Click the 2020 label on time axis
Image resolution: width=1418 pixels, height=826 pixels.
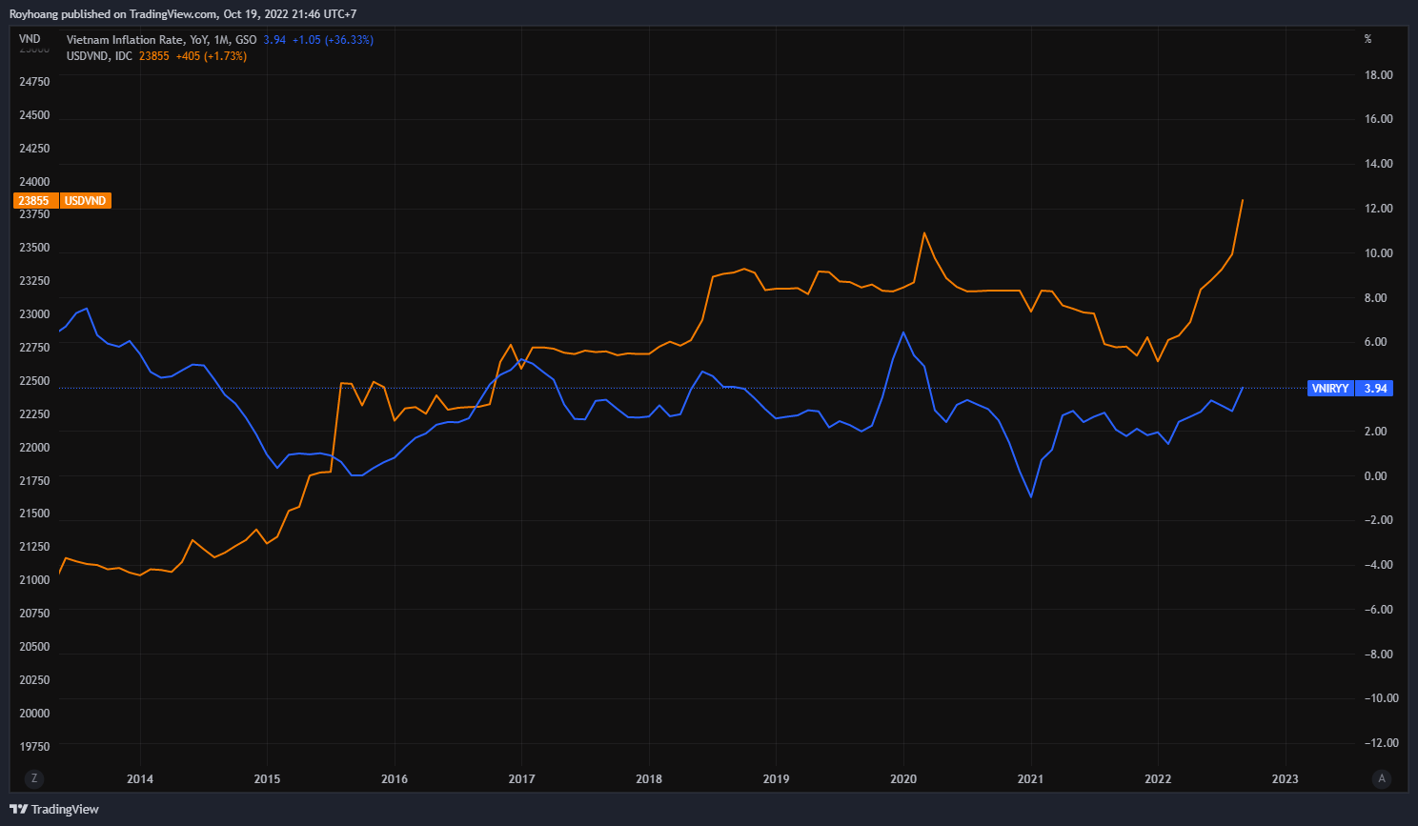pos(903,779)
